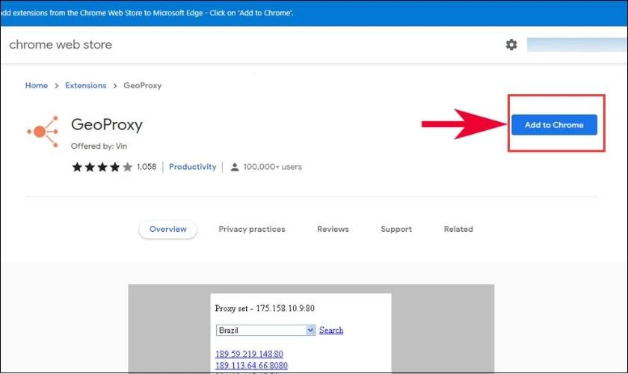The height and width of the screenshot is (374, 628).
Task: Open the Related tab
Action: tap(458, 230)
